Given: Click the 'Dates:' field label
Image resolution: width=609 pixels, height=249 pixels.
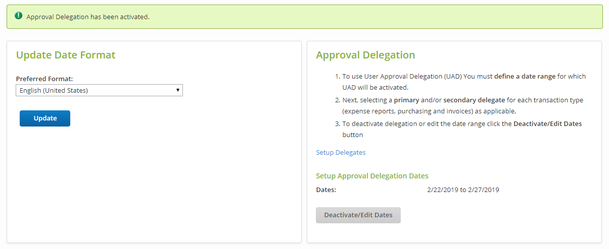Looking at the screenshot, I should (x=326, y=190).
